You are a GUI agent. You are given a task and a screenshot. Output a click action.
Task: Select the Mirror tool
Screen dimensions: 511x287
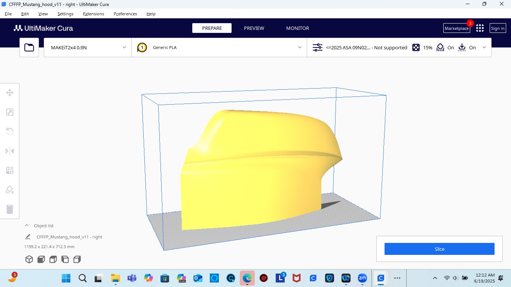(x=10, y=151)
